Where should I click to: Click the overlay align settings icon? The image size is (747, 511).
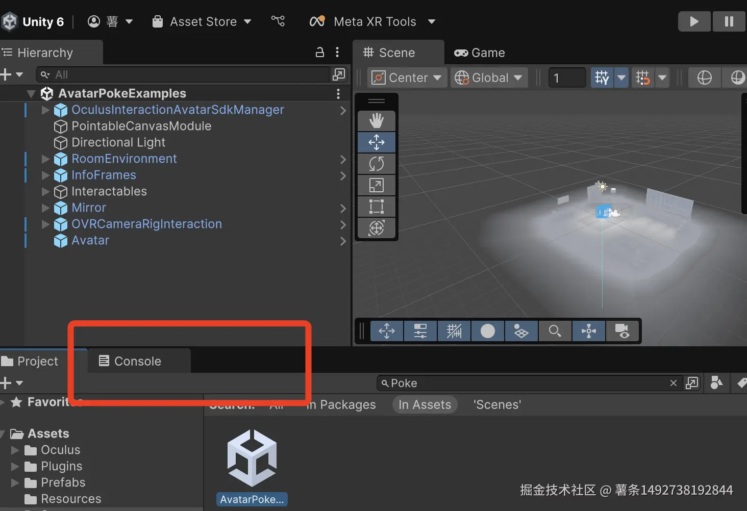tap(420, 331)
